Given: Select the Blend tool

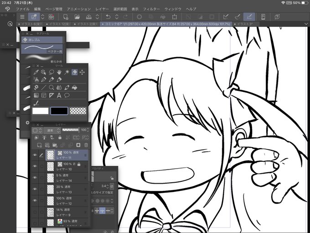Looking at the screenshot, I should click(59, 87).
